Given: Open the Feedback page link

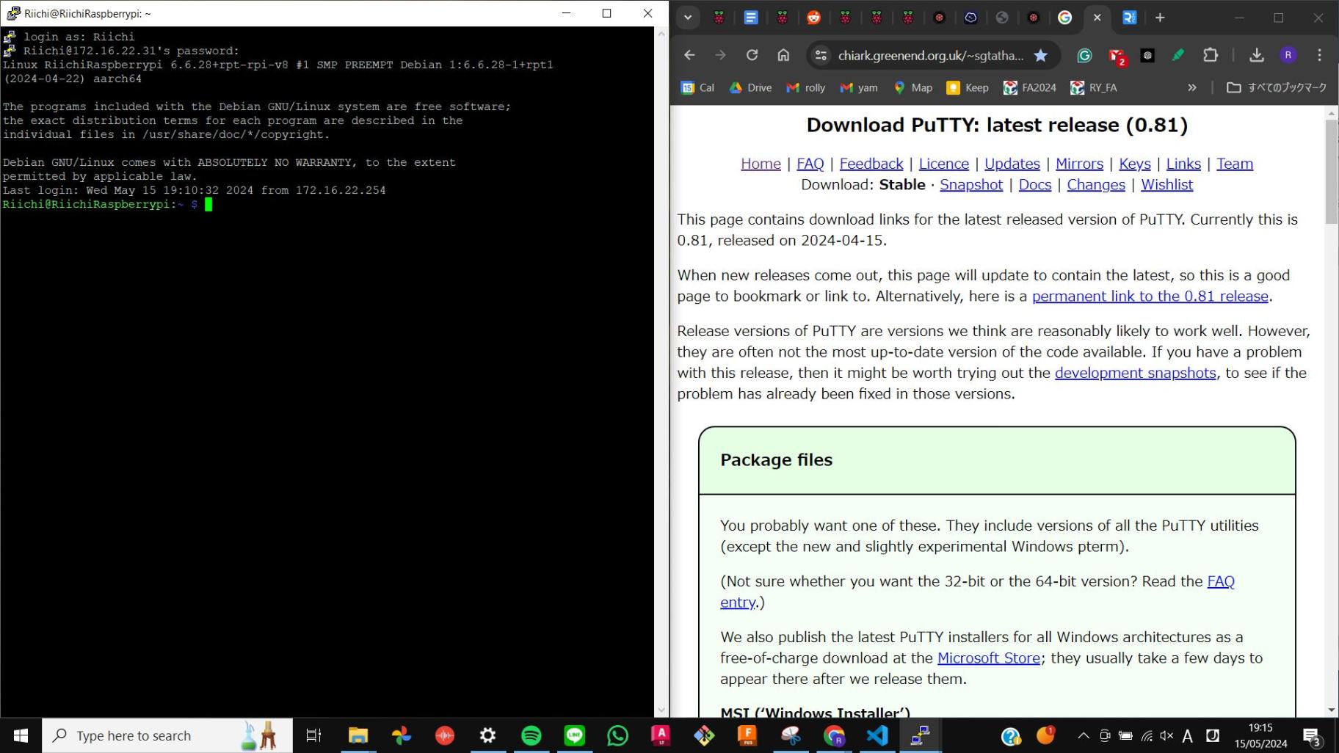Looking at the screenshot, I should [x=871, y=164].
